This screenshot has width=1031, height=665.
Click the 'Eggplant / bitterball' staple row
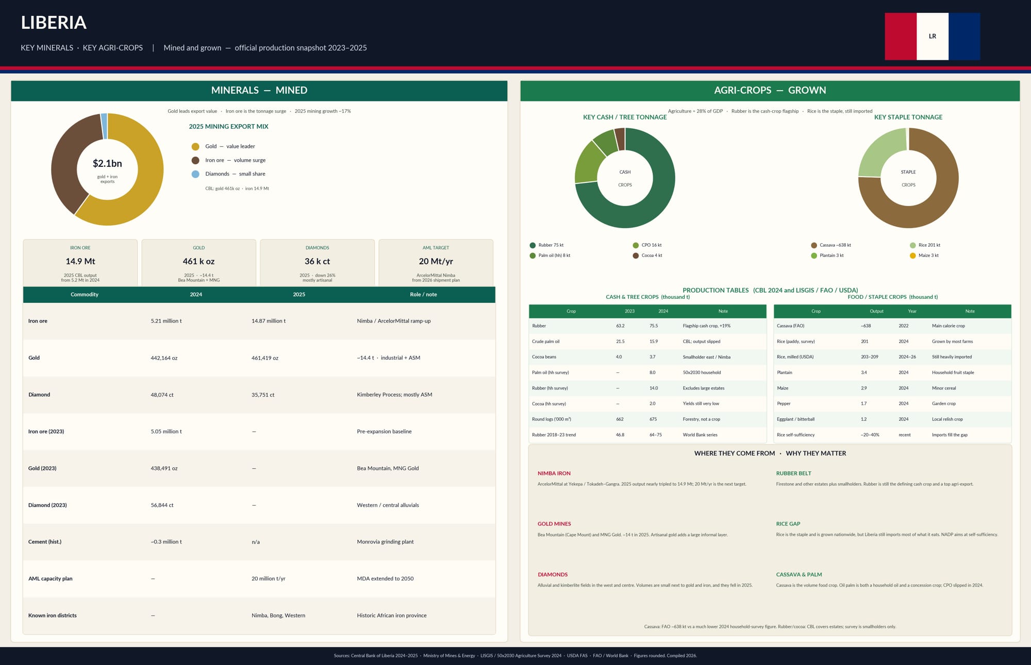tap(892, 419)
